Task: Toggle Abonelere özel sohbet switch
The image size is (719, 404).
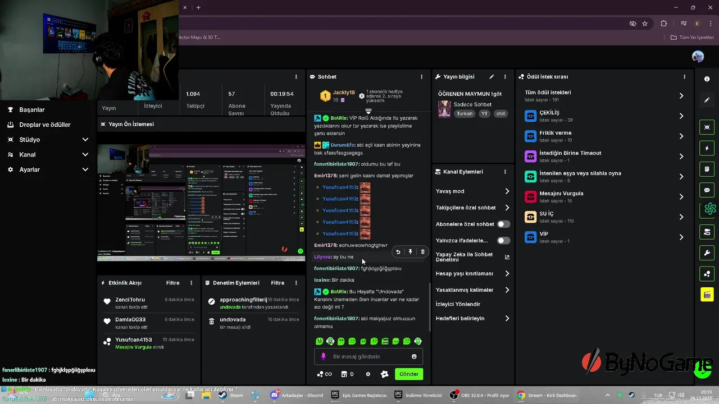Action: (x=503, y=224)
